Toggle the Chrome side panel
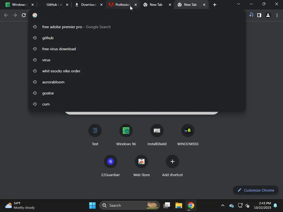The width and height of the screenshot is (283, 212). tap(259, 15)
